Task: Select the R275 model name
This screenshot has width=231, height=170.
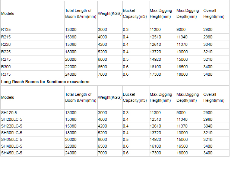Action: click(6, 59)
